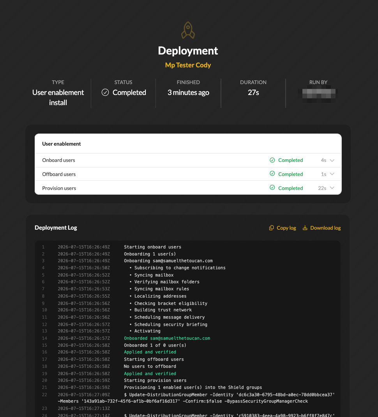Click the rocket deployment icon
The image size is (378, 417).
point(188,30)
